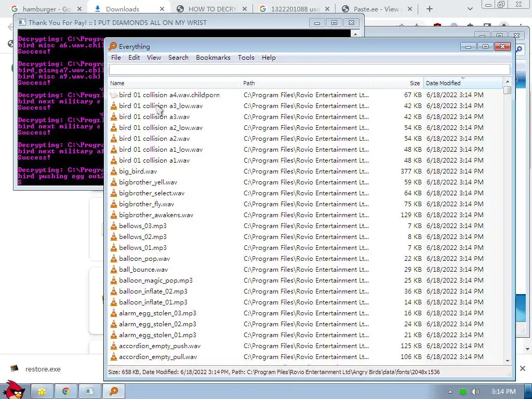Click VLC icon of balloon_magic_pop.mp3
Viewport: 532px width, 399px height.
pyautogui.click(x=114, y=280)
